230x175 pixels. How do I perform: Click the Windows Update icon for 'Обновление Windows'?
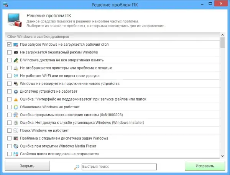pyautogui.click(x=16, y=107)
